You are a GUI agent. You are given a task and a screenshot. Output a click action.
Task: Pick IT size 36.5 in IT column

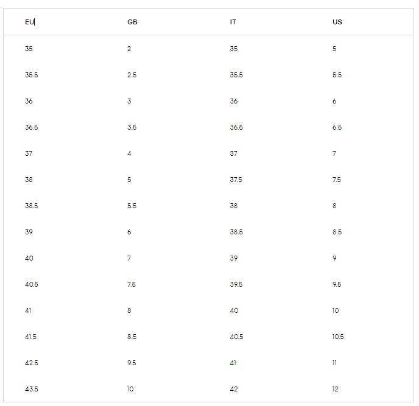click(x=236, y=127)
